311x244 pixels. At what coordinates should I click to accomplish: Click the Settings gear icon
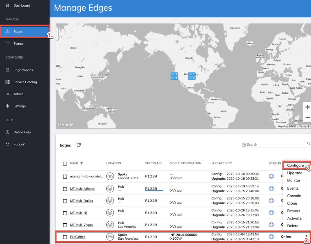click(8, 106)
